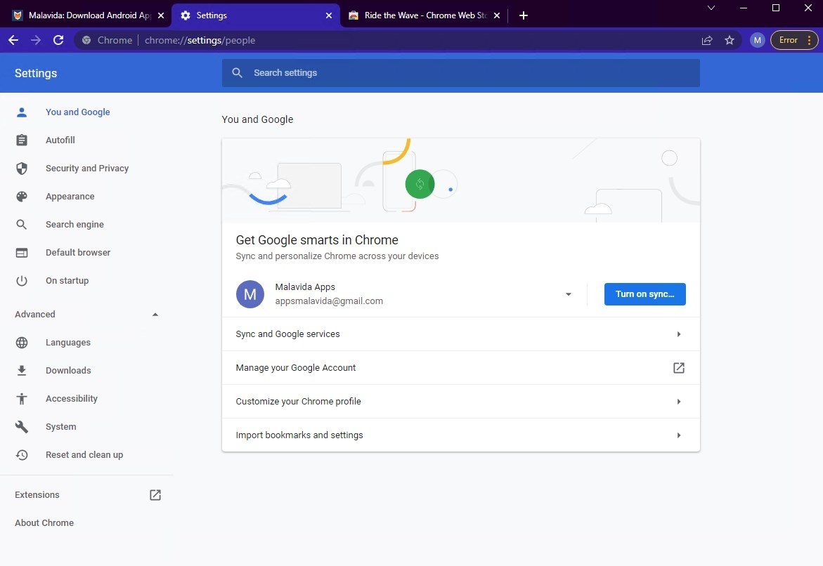Open On startup settings

coord(67,281)
